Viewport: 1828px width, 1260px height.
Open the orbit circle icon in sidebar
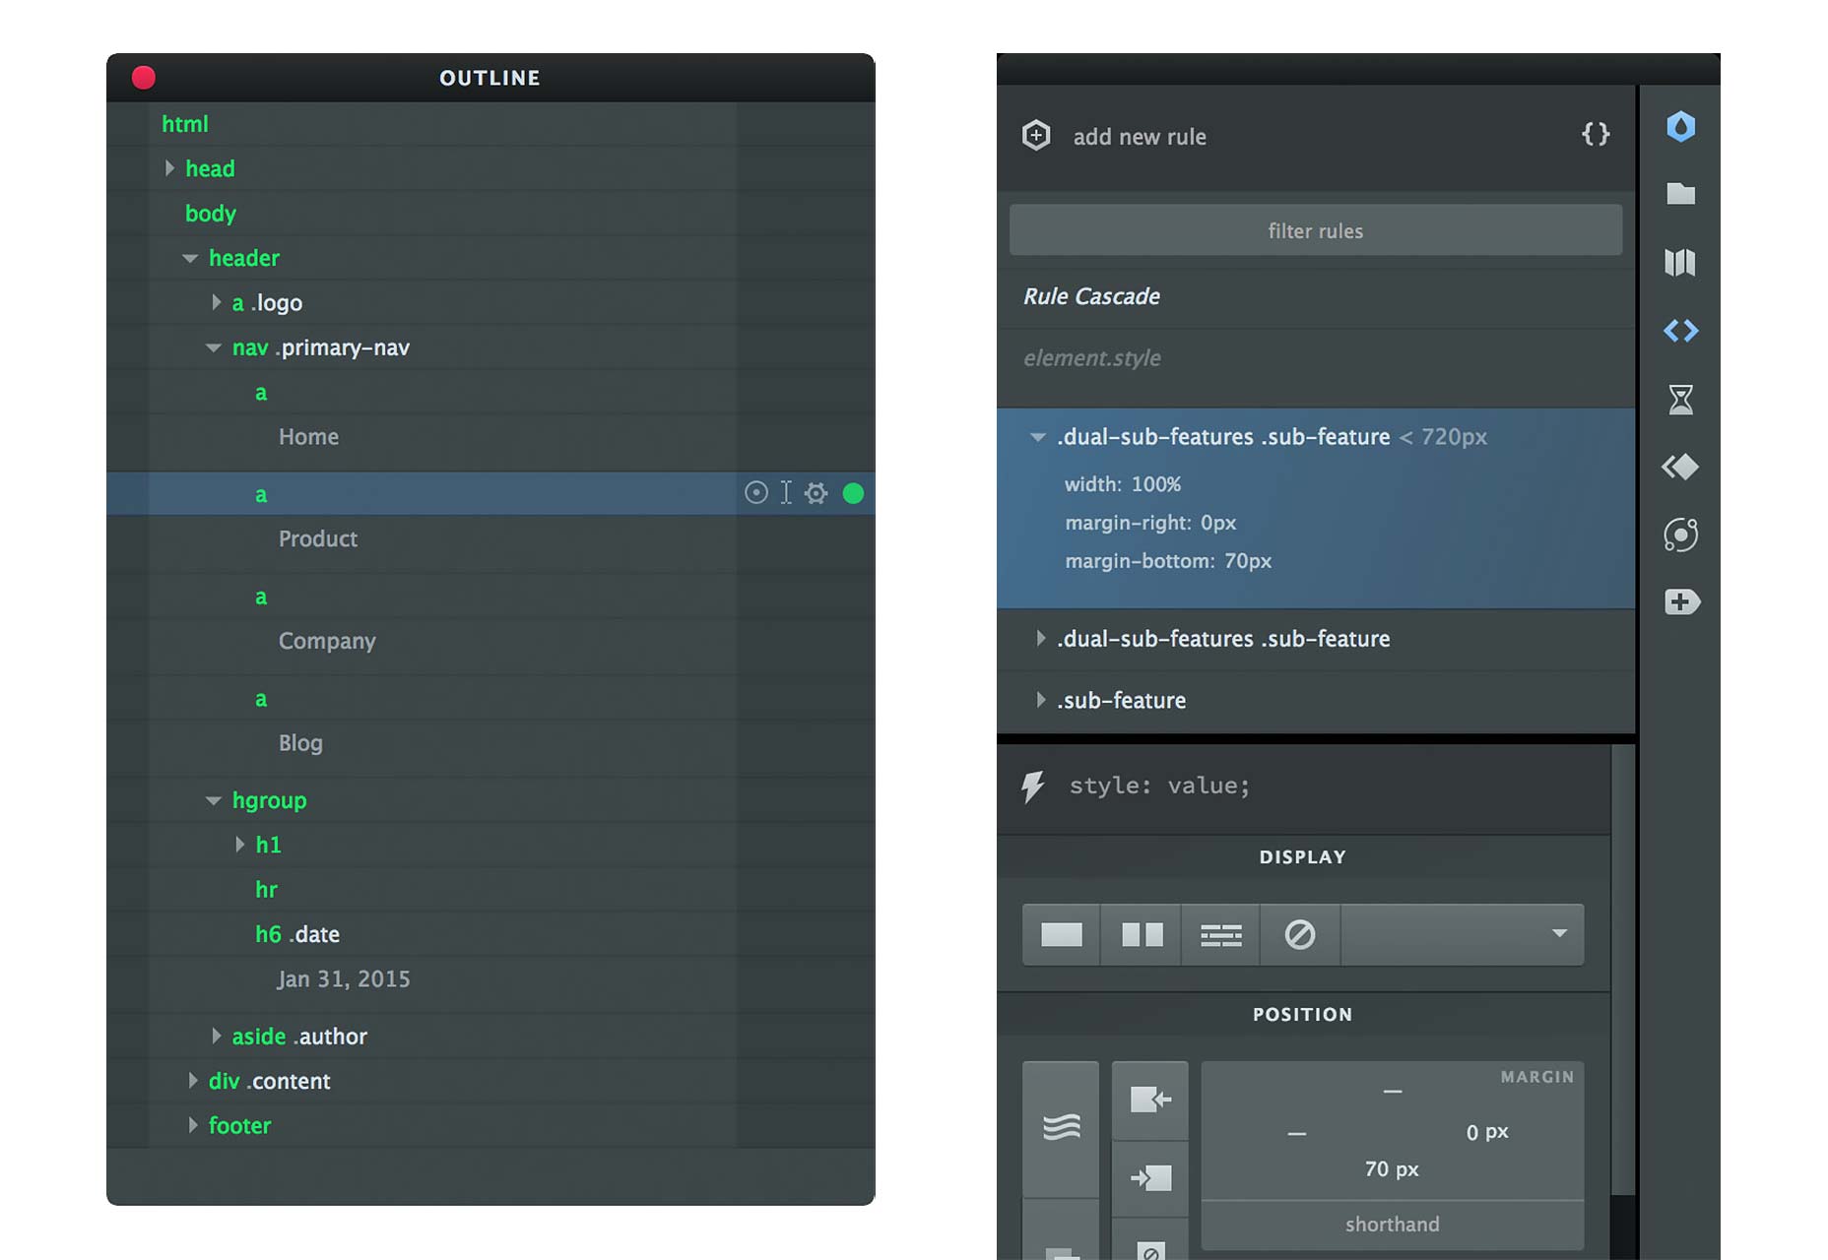tap(1680, 535)
